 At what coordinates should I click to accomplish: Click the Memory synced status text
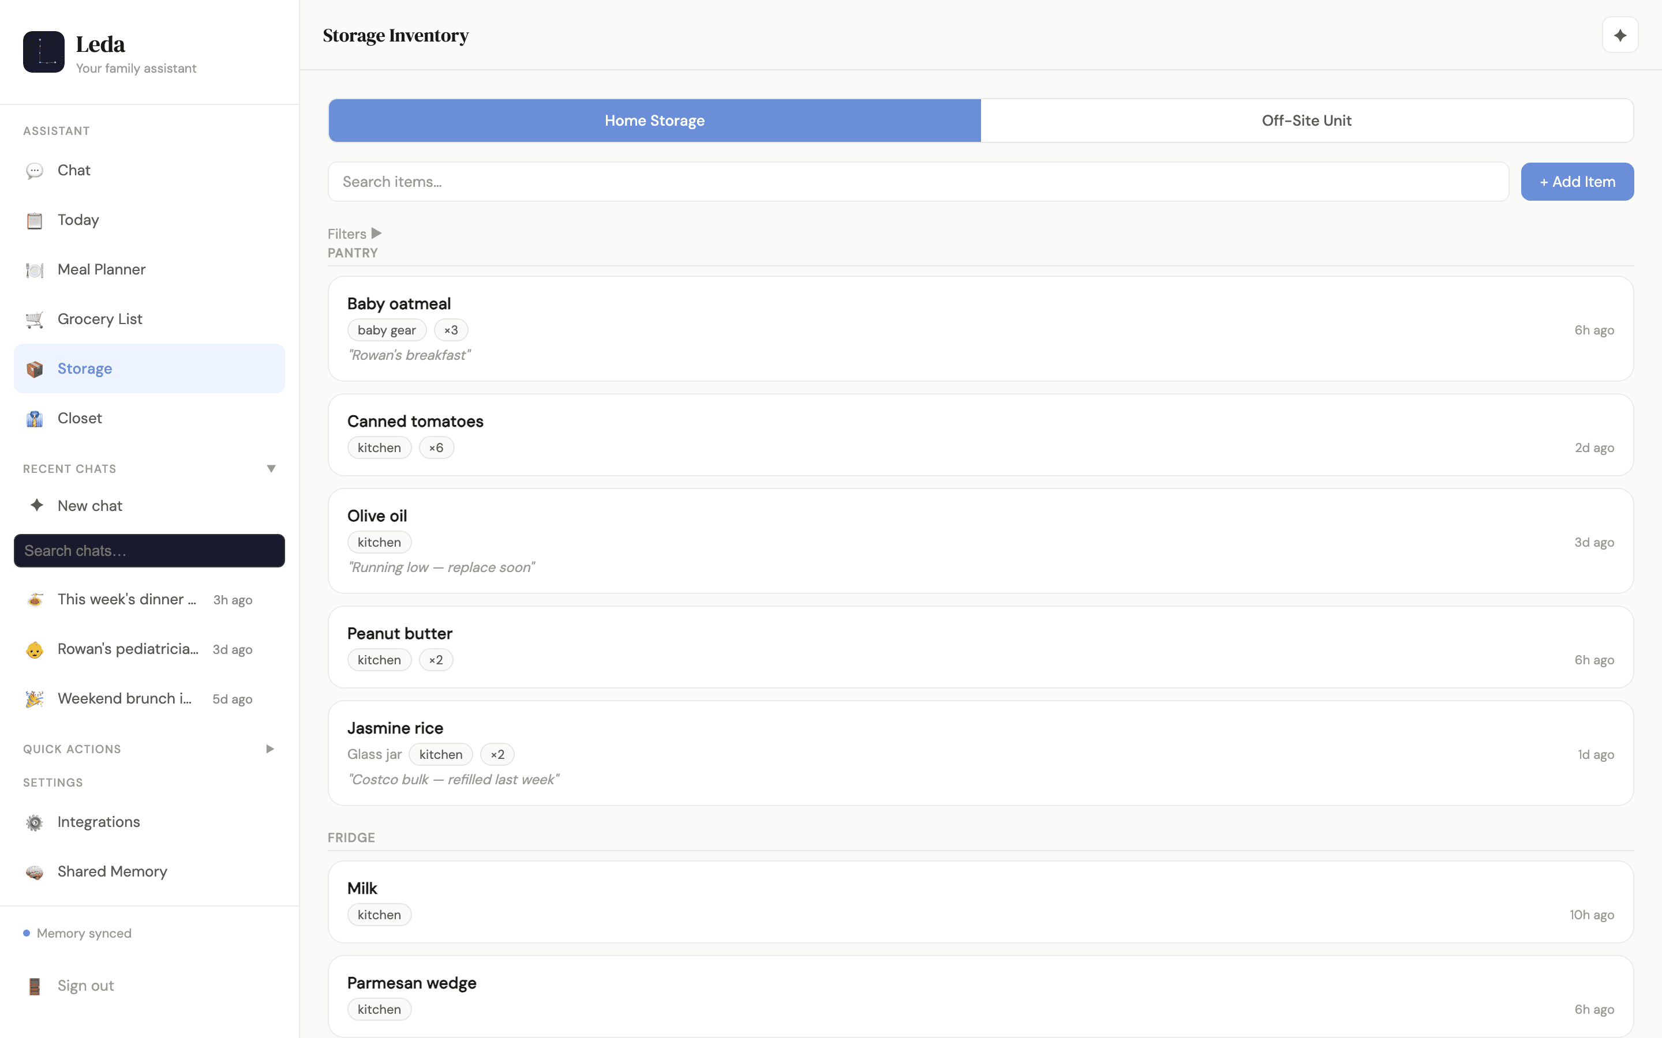point(84,933)
